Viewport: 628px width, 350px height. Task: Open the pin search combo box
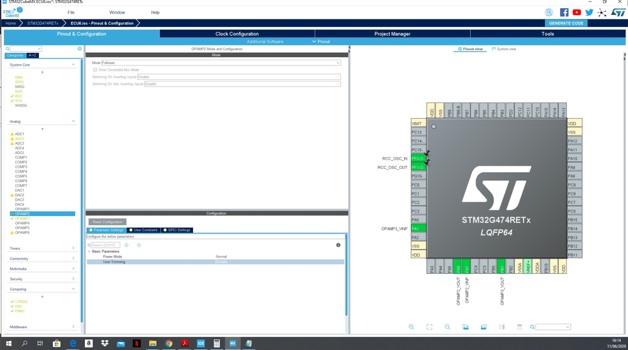click(553, 327)
